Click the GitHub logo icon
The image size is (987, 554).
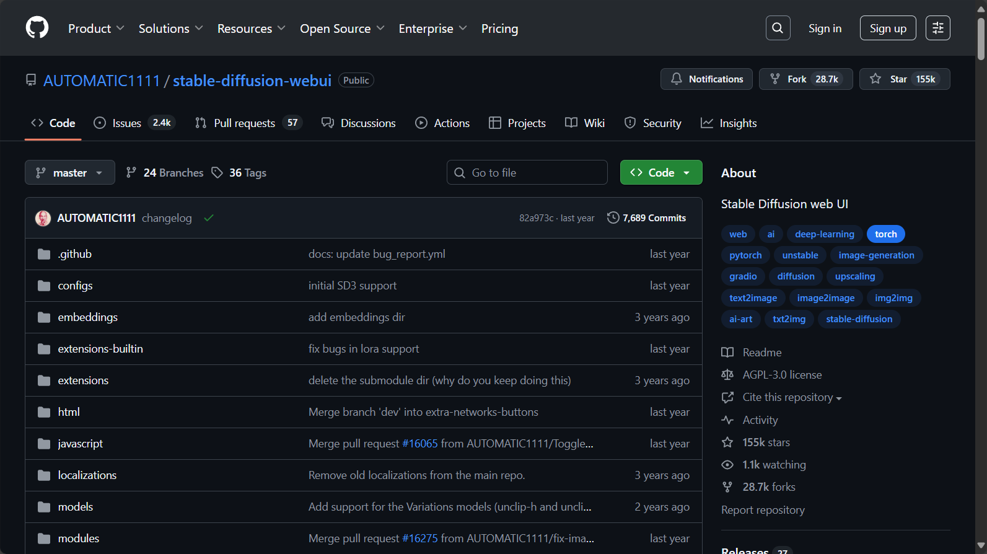coord(37,28)
